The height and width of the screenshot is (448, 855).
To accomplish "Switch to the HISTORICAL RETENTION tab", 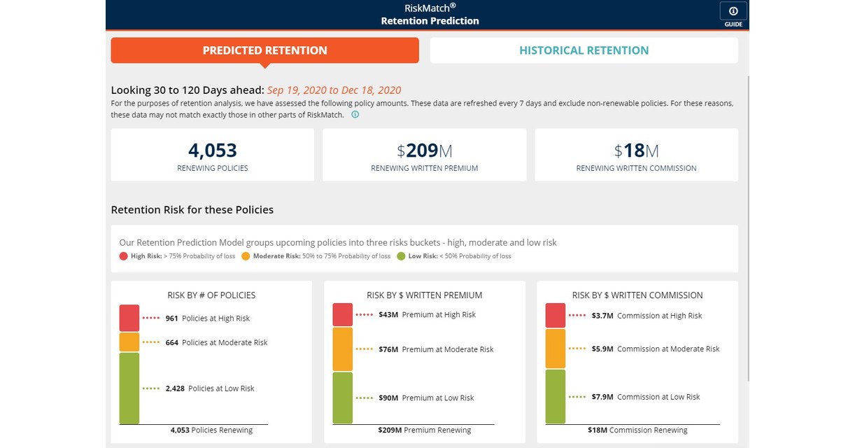I will coord(584,50).
